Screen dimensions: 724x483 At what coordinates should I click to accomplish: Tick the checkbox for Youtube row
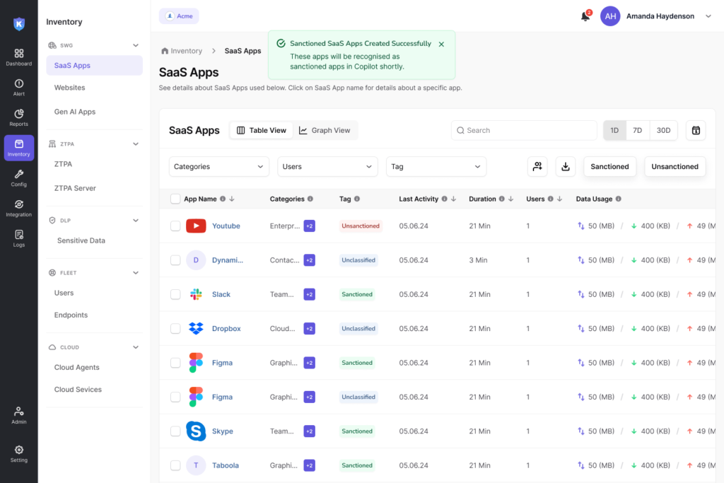(x=175, y=226)
